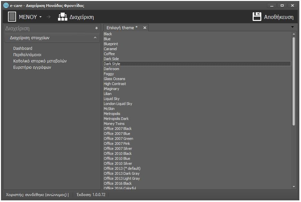
Task: Expand the ΜΕΝΟΥ dropdown arrow
Action: pos(41,17)
